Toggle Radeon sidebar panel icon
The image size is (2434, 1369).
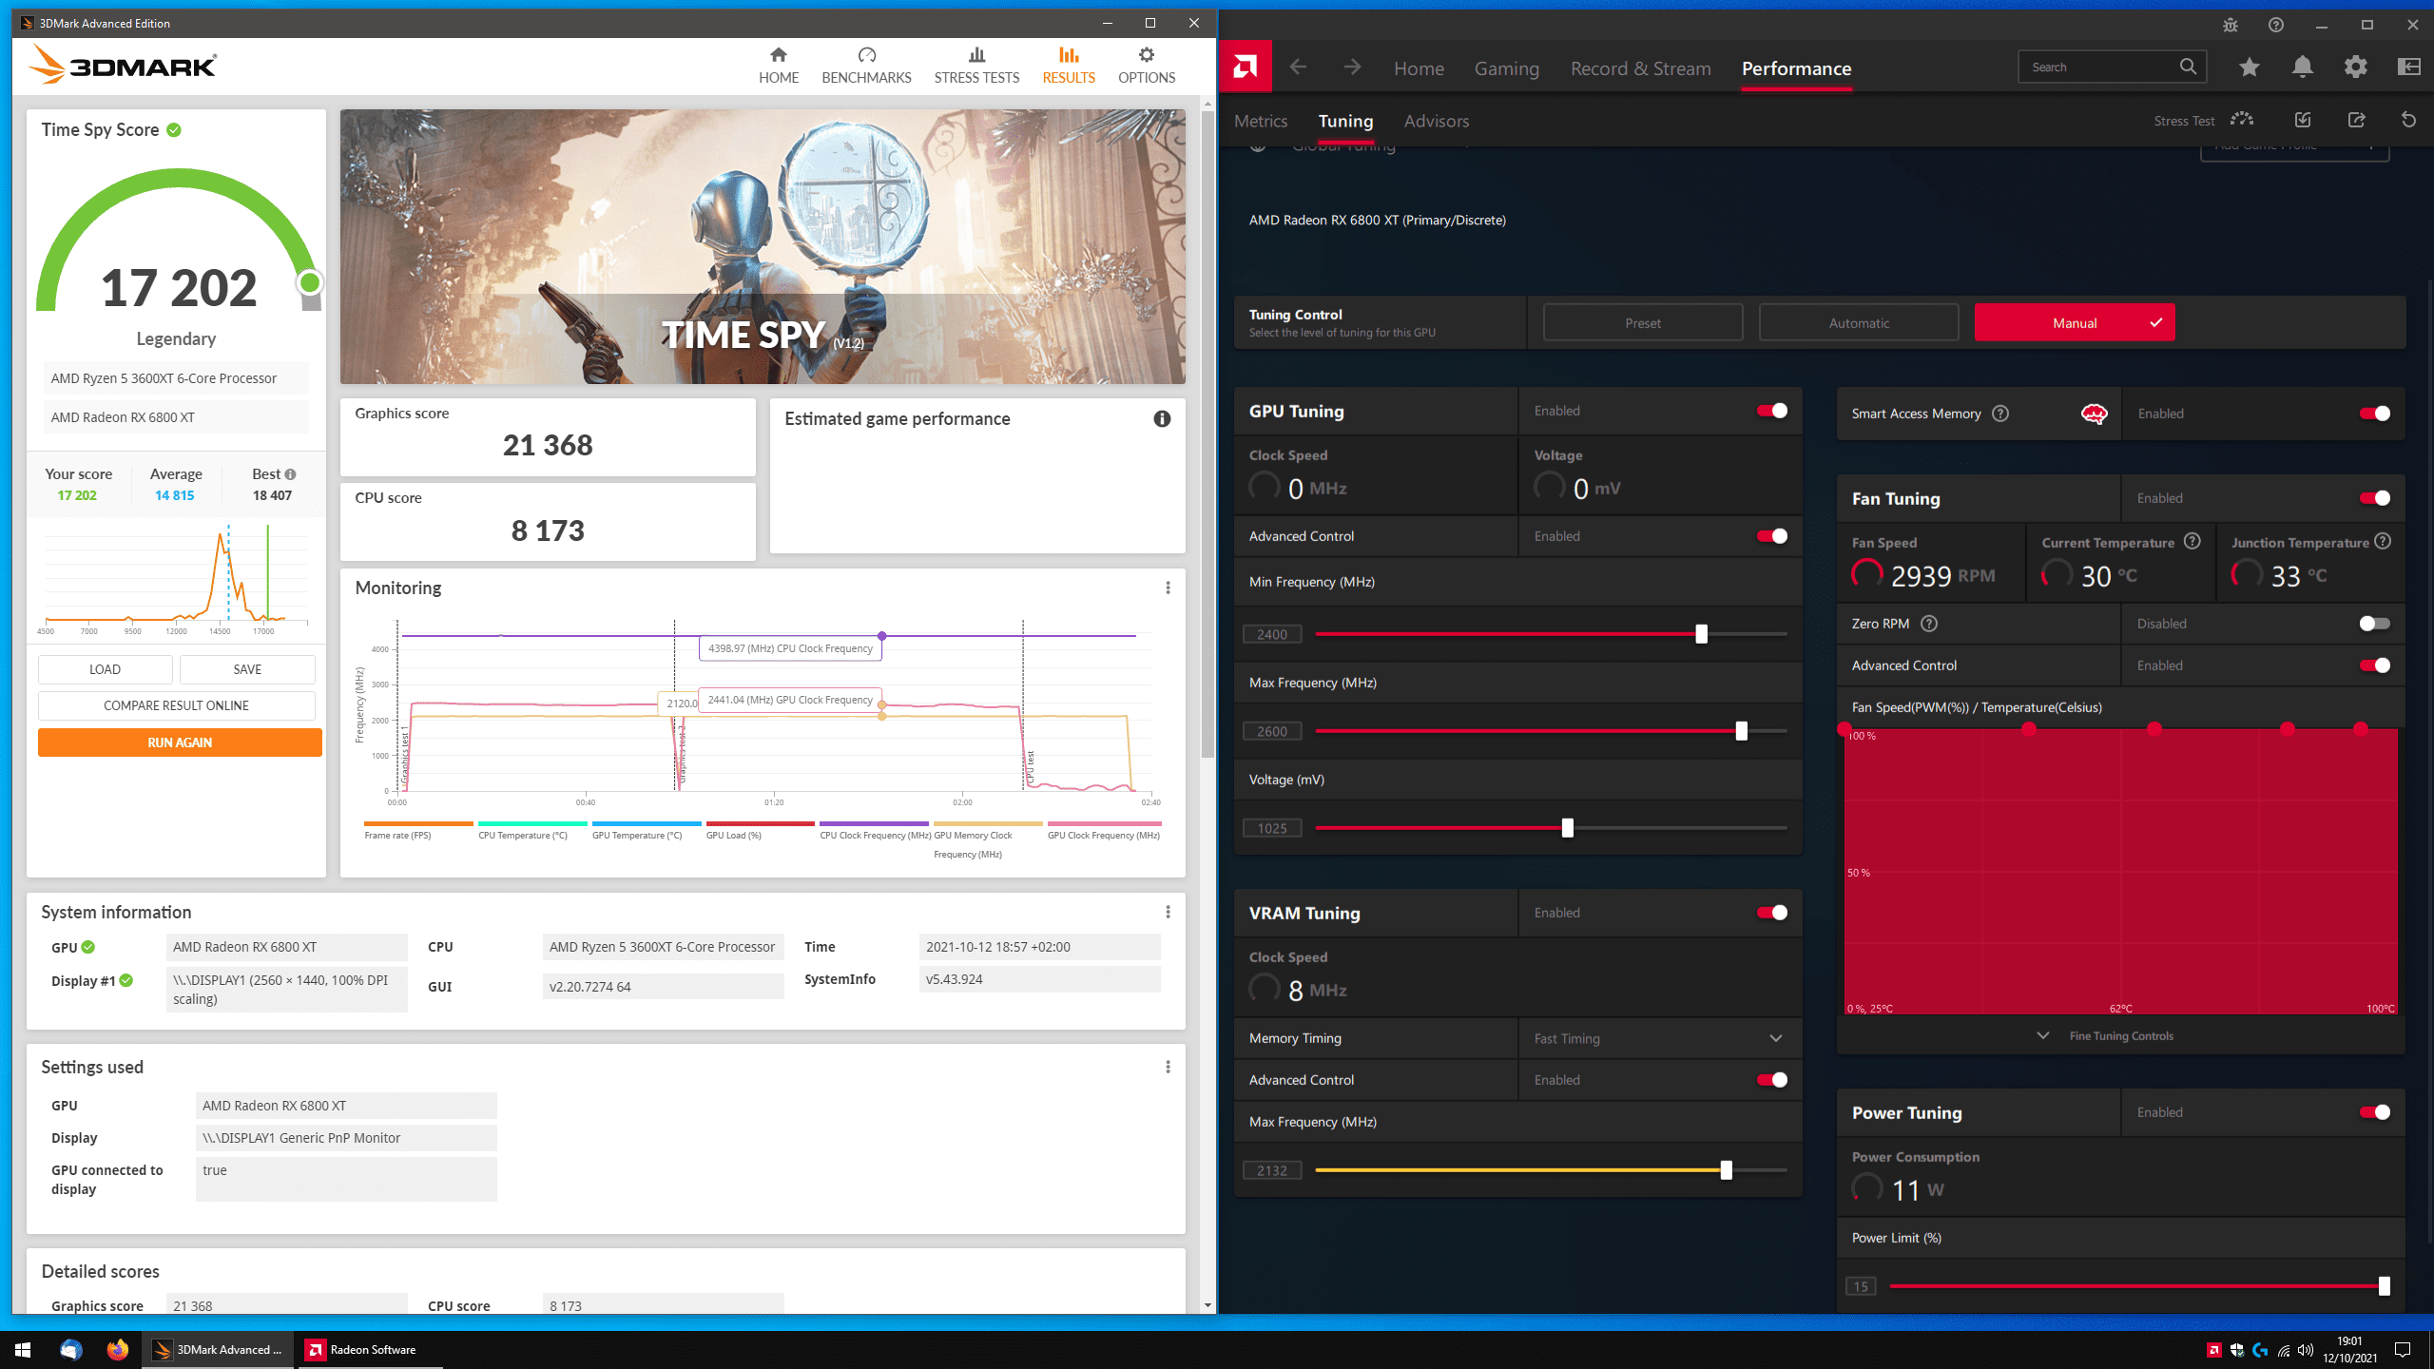click(x=2408, y=67)
